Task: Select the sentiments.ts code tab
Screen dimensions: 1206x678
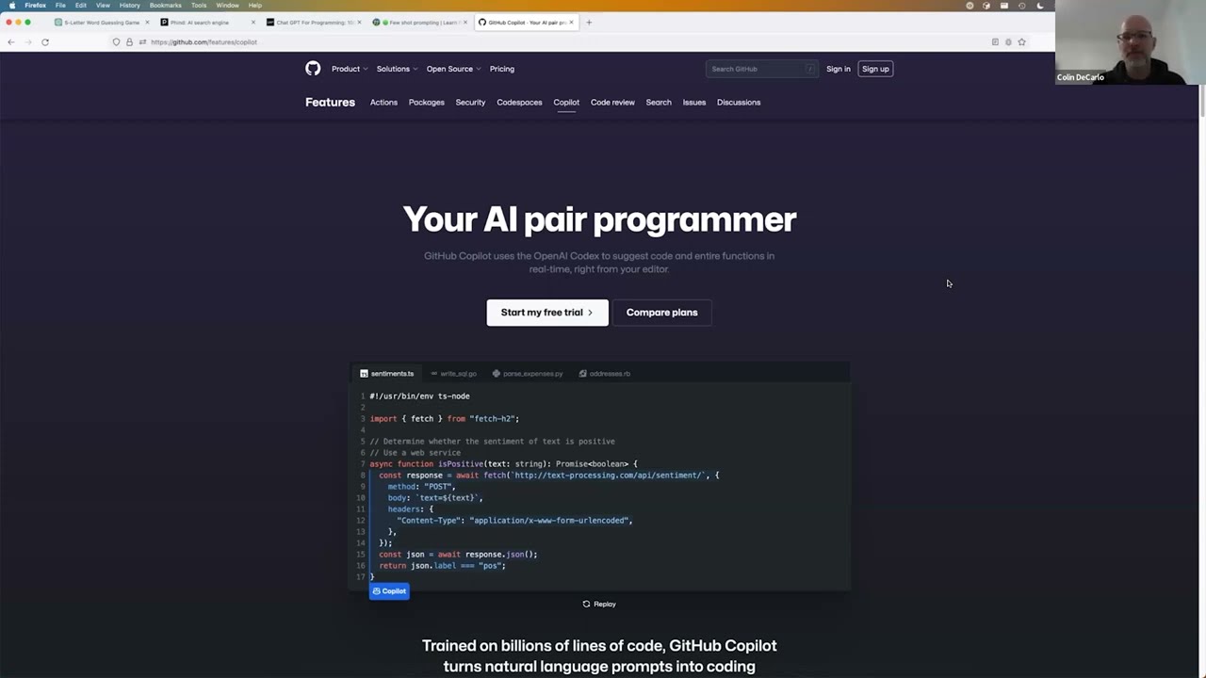Action: click(387, 374)
